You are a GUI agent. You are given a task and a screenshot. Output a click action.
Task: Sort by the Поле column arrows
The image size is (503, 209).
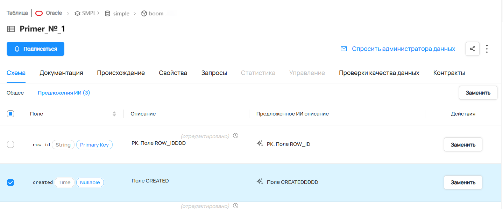click(x=114, y=114)
